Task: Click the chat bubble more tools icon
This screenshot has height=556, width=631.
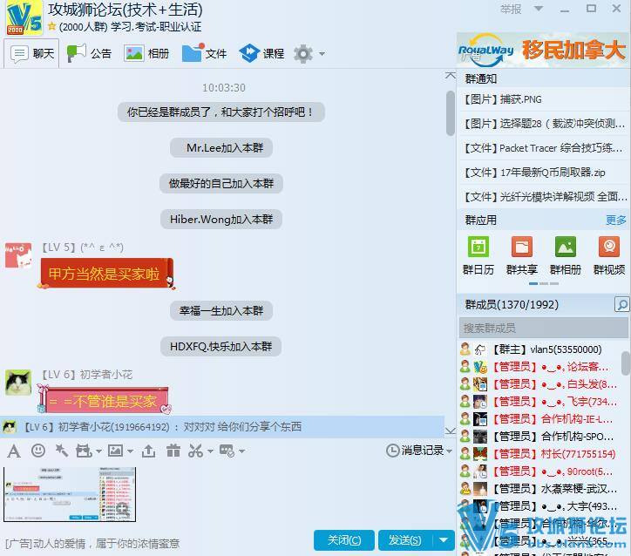Action: [227, 451]
